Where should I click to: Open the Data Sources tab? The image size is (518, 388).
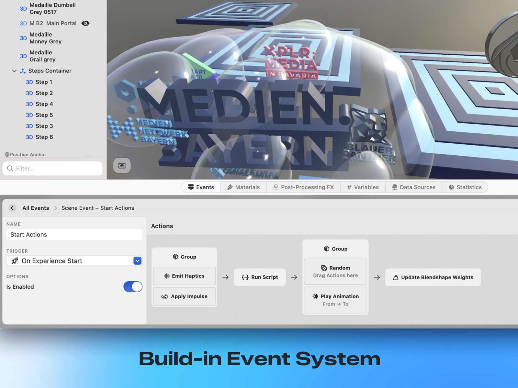click(414, 187)
